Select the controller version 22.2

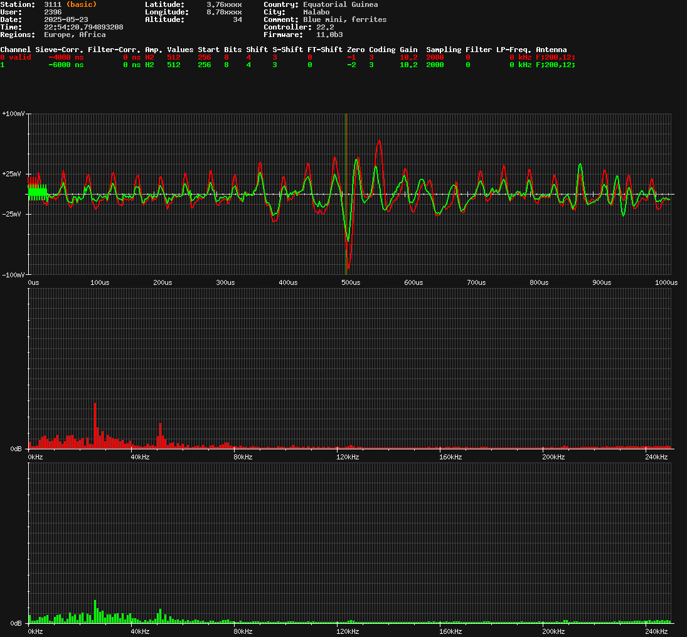pos(325,27)
